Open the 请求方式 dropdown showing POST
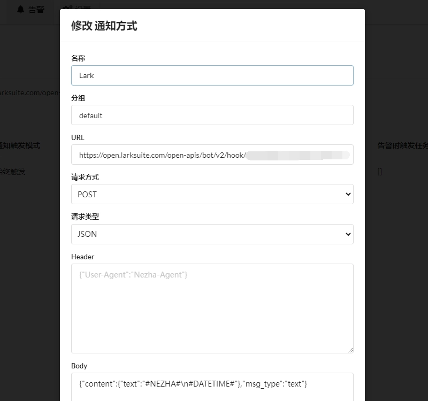 click(212, 194)
